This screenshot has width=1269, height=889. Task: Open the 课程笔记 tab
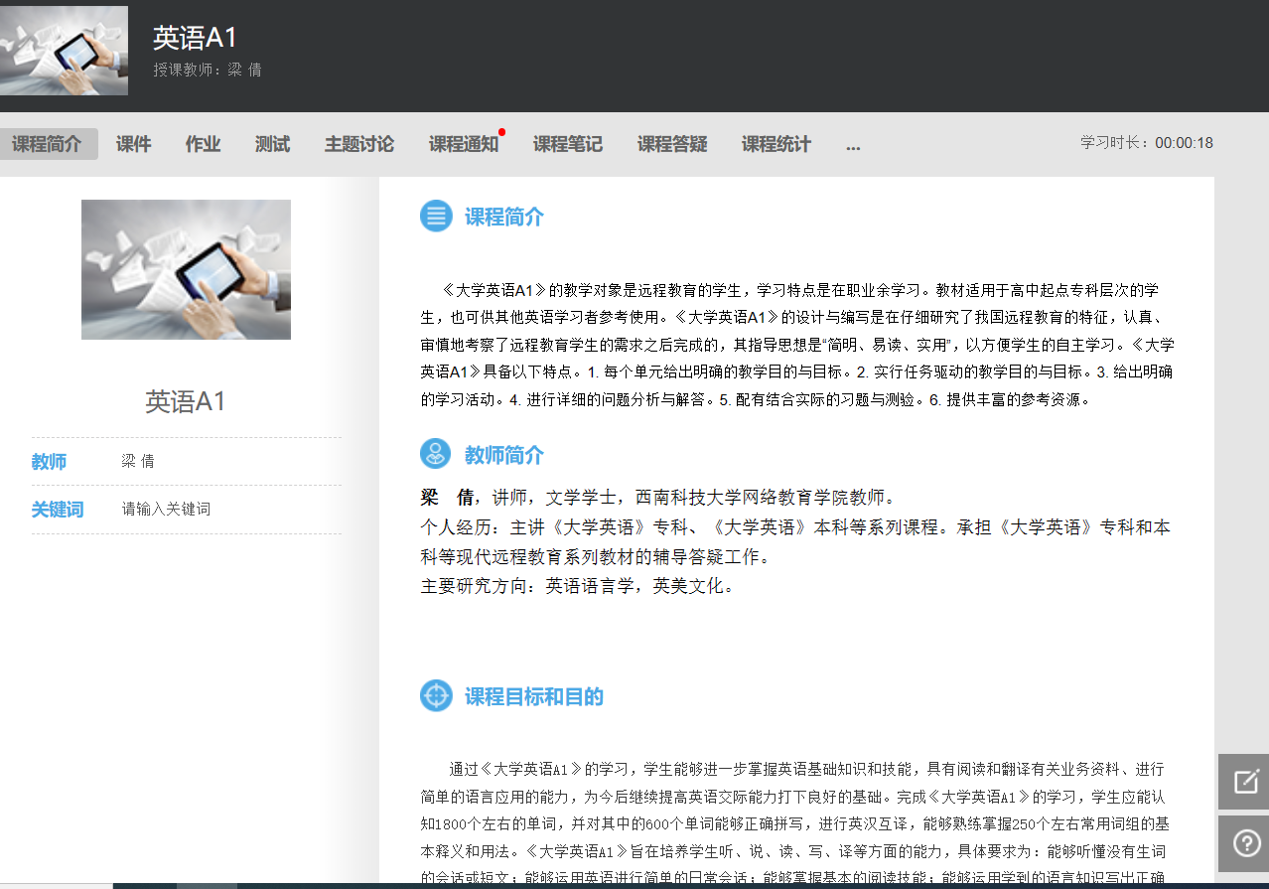(567, 144)
